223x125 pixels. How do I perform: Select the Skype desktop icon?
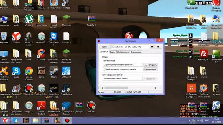pos(16,72)
